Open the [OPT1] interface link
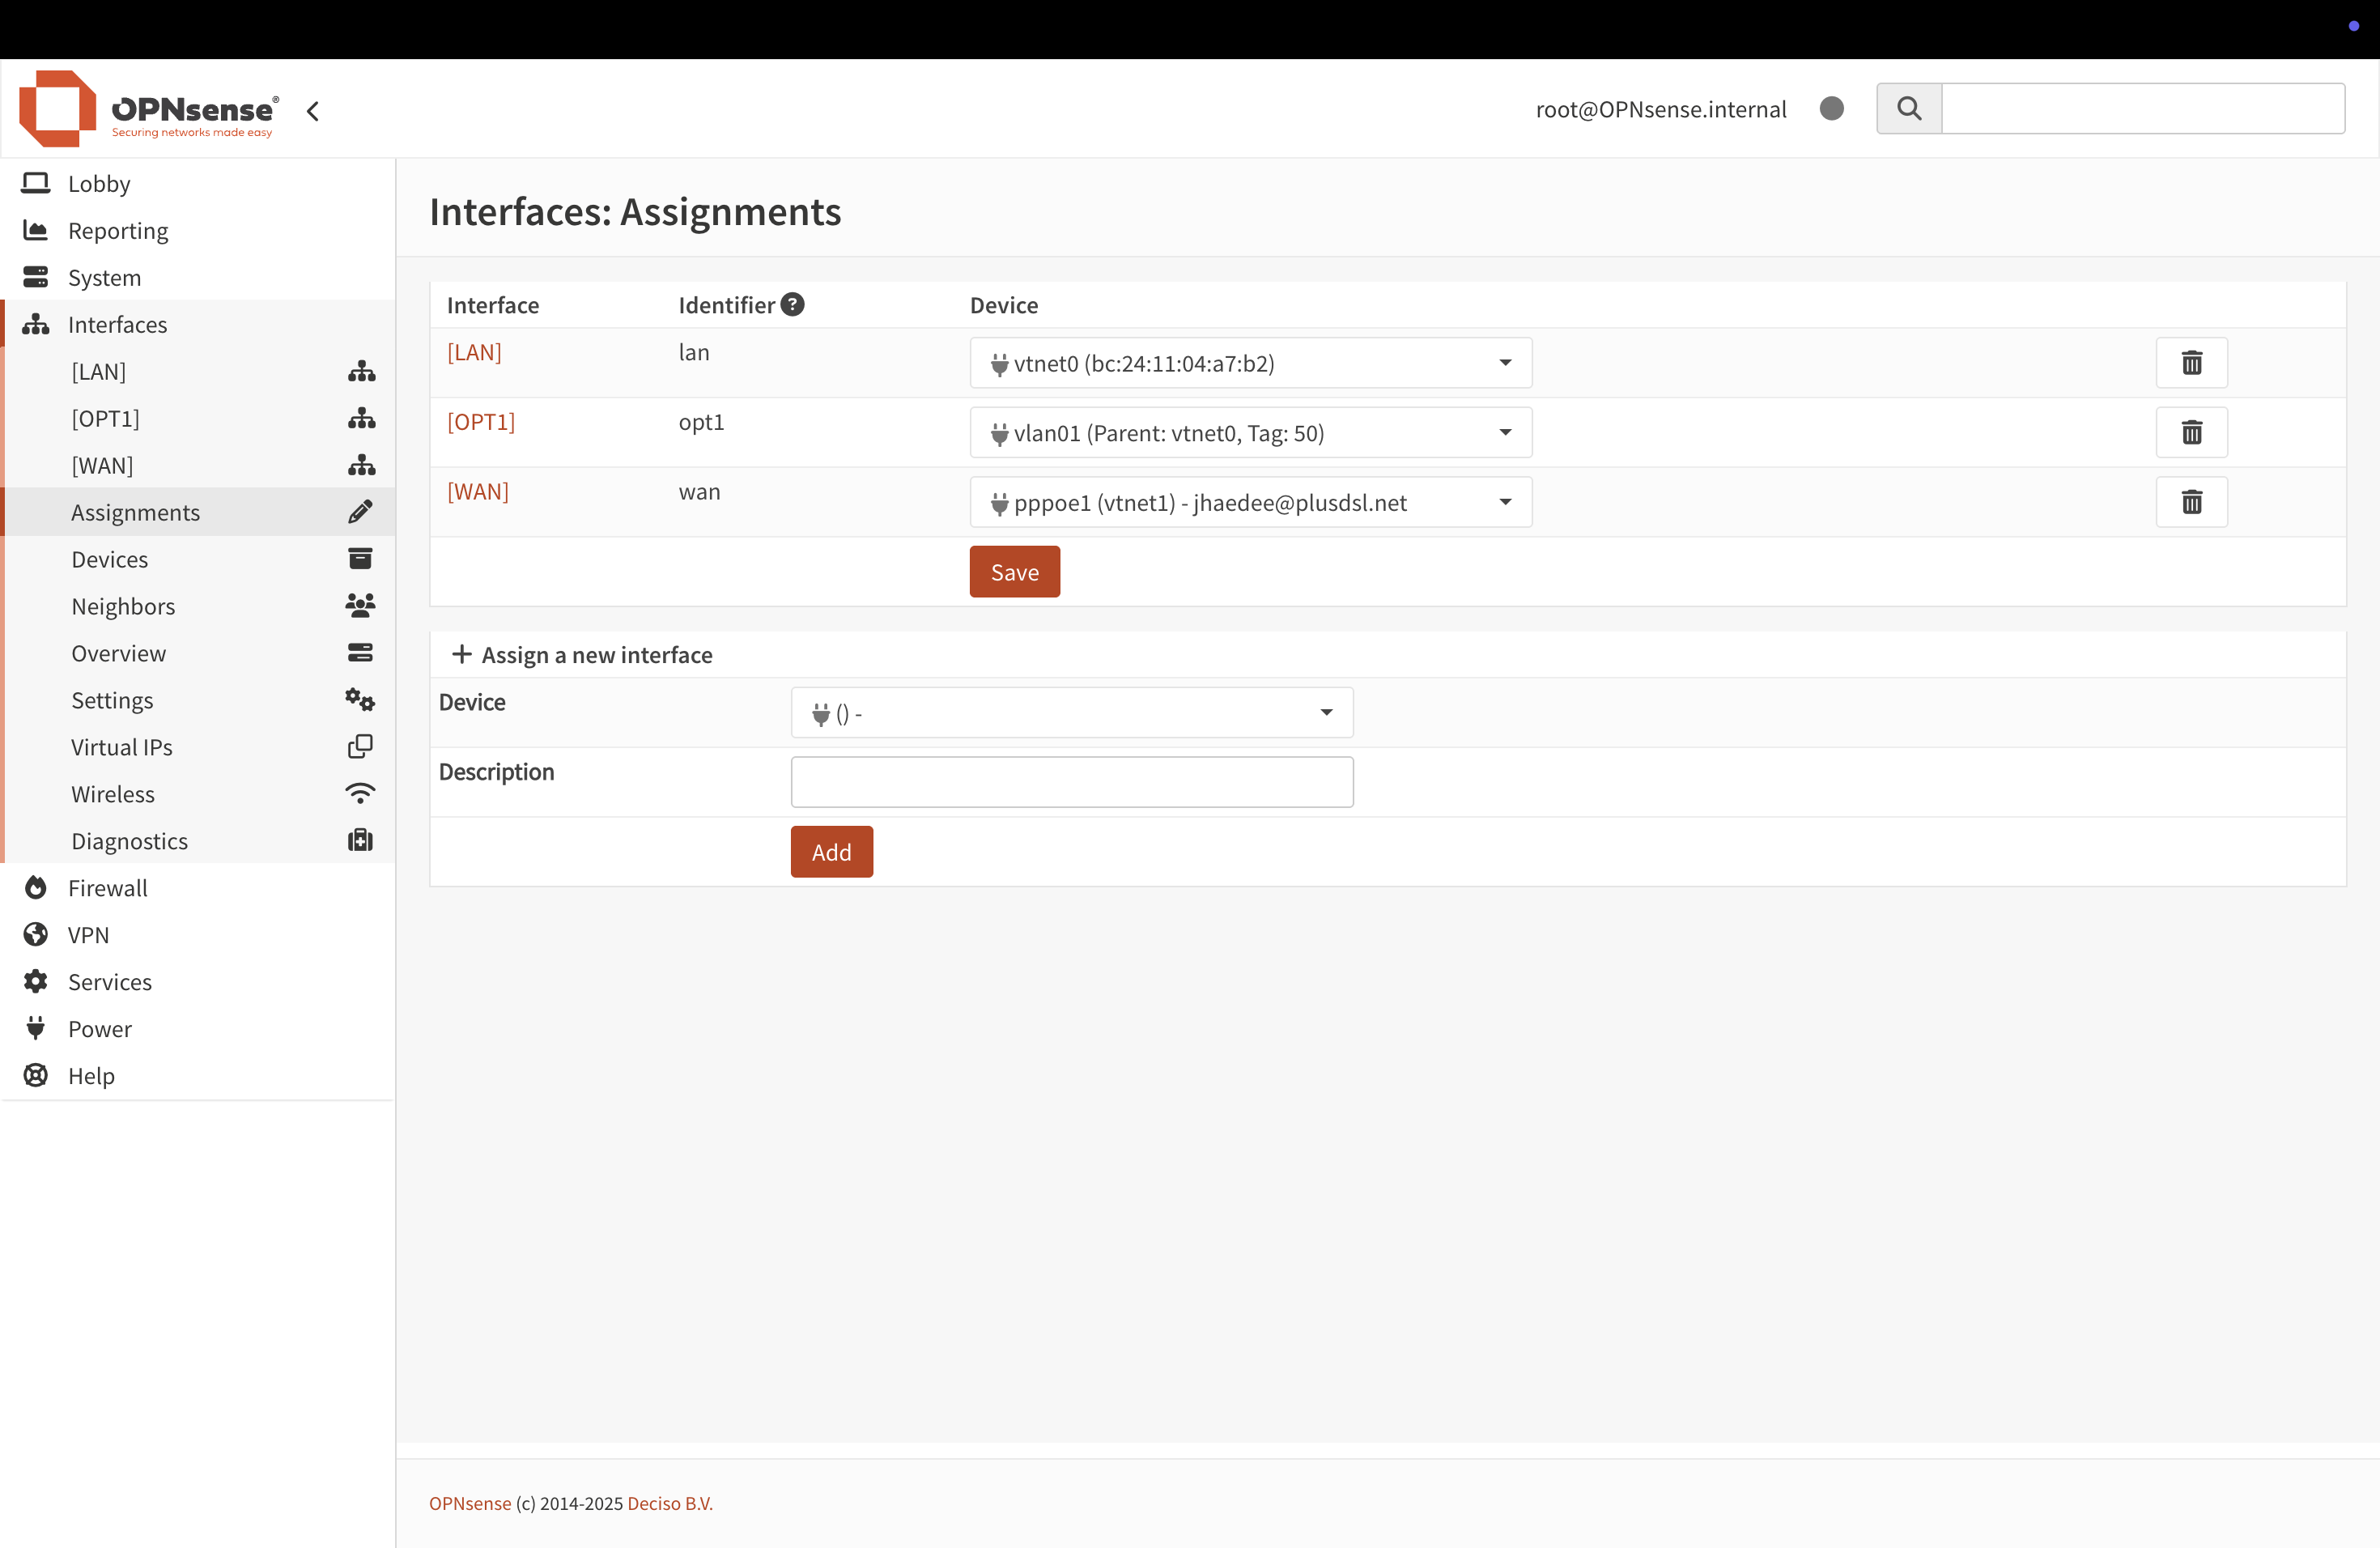This screenshot has height=1548, width=2380. [x=481, y=422]
